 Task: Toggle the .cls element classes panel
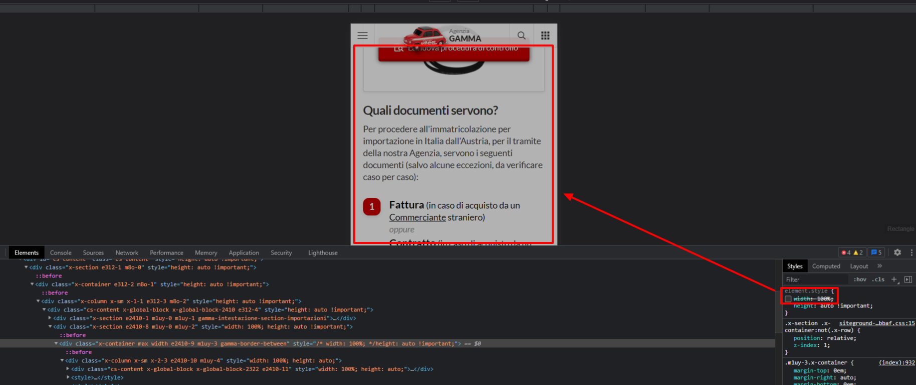click(x=878, y=279)
